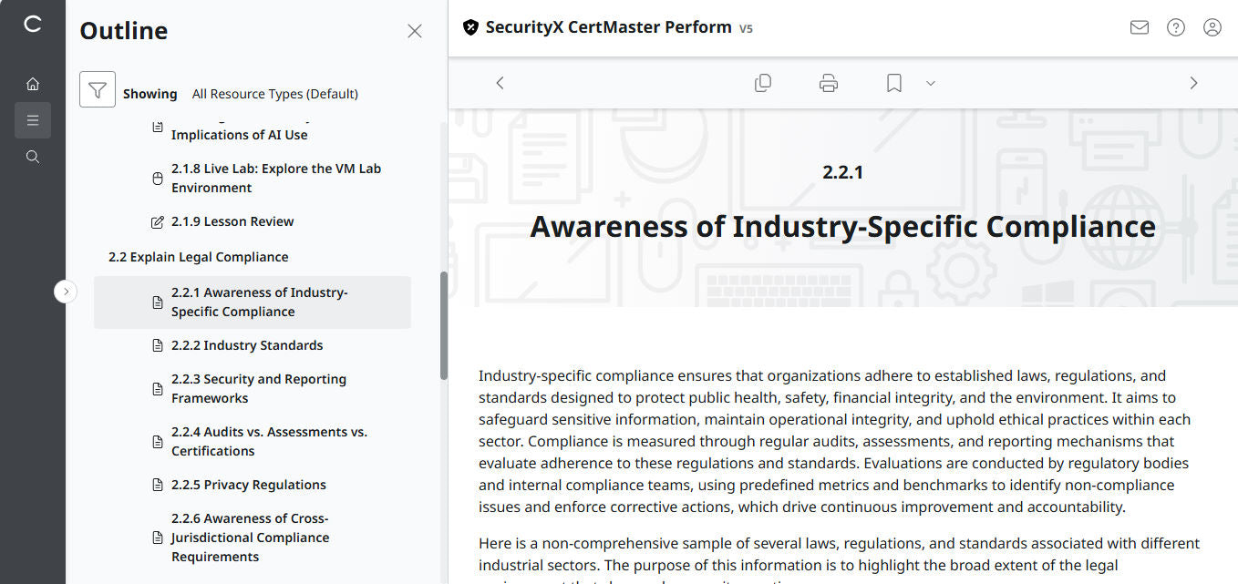The width and height of the screenshot is (1238, 584).
Task: Open the user account profile icon
Action: tap(1212, 27)
